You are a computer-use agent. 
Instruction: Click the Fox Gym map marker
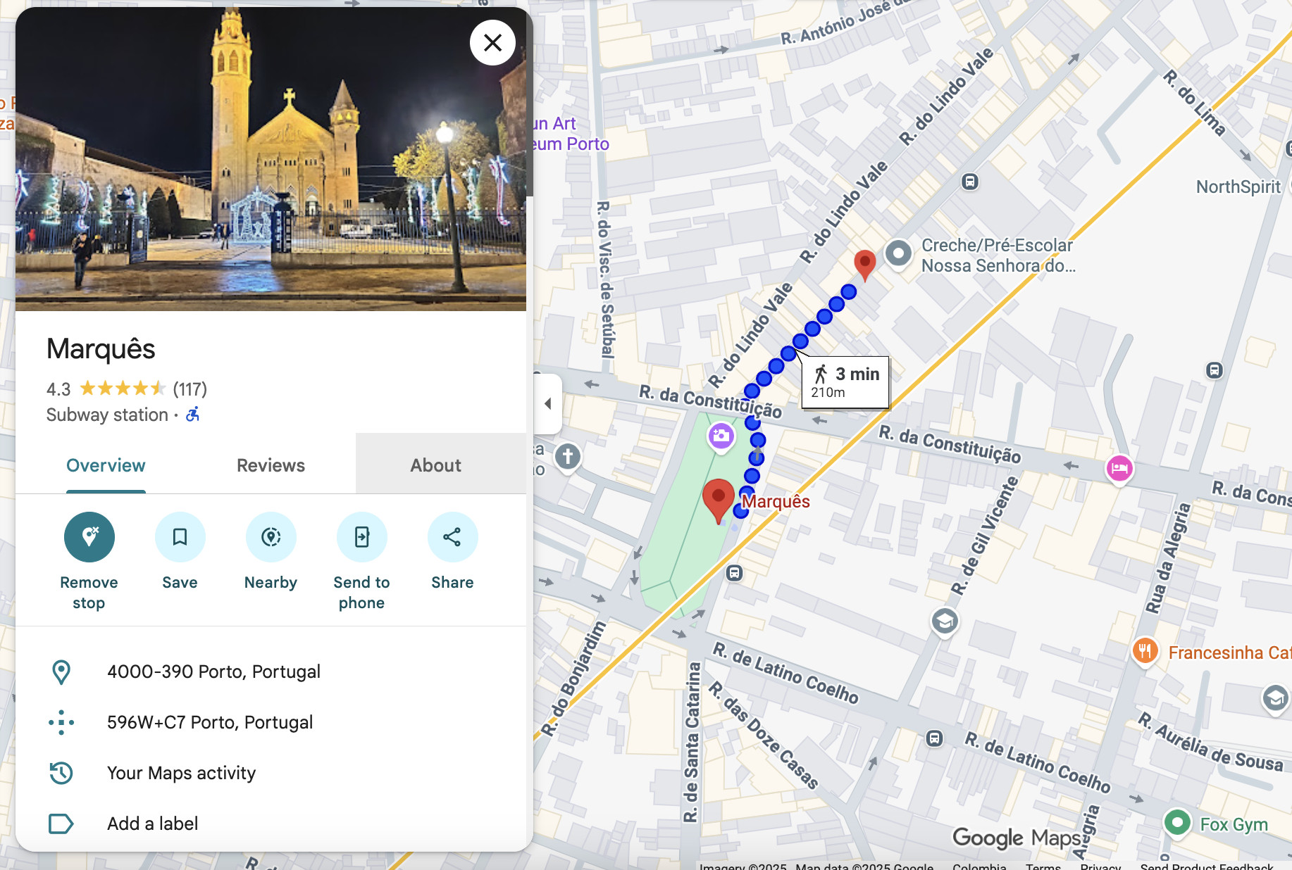(x=1176, y=822)
